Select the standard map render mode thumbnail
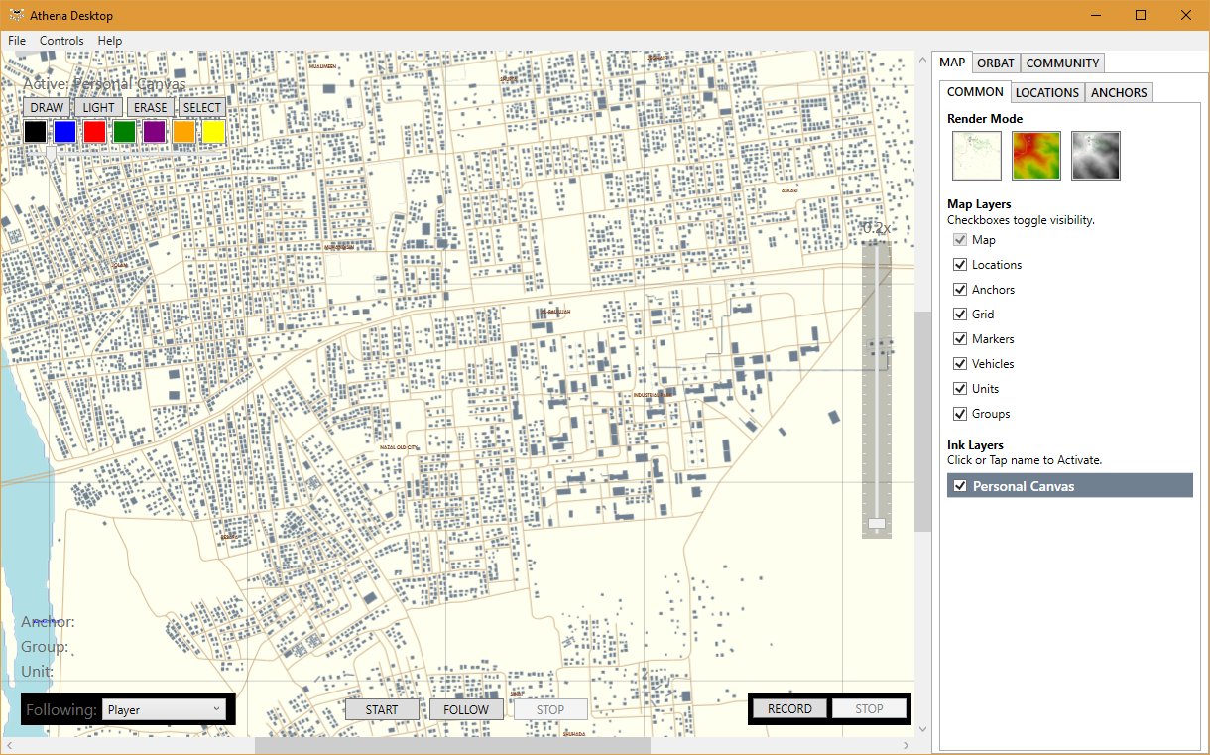The height and width of the screenshot is (755, 1210). (x=976, y=156)
